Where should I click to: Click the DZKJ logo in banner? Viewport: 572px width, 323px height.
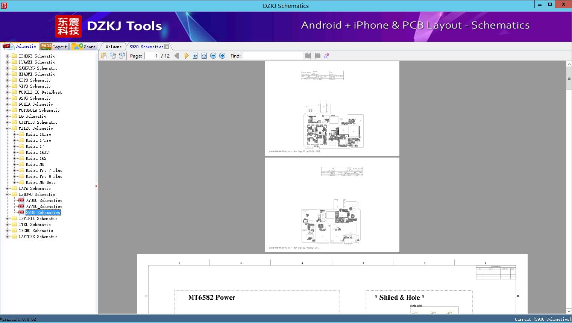(68, 26)
